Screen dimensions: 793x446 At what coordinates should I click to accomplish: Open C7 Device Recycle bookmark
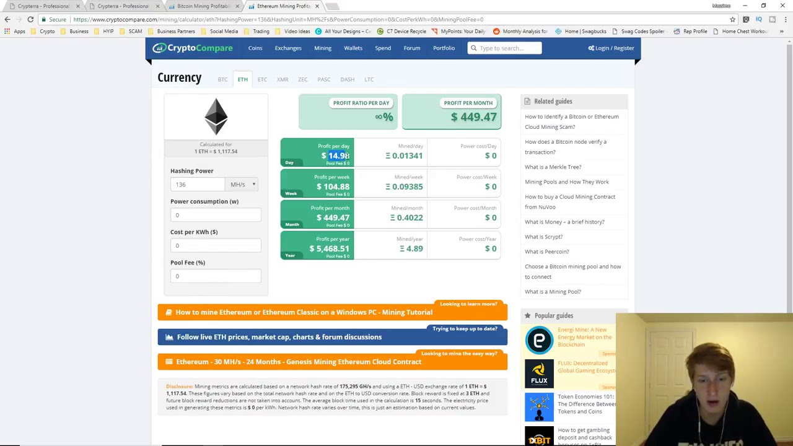click(401, 31)
